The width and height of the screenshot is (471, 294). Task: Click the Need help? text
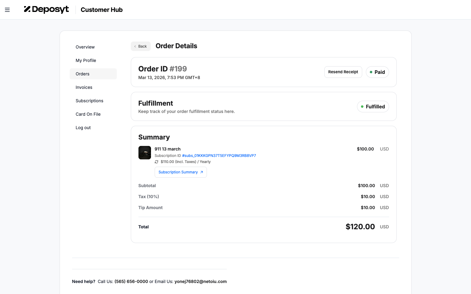84,281
